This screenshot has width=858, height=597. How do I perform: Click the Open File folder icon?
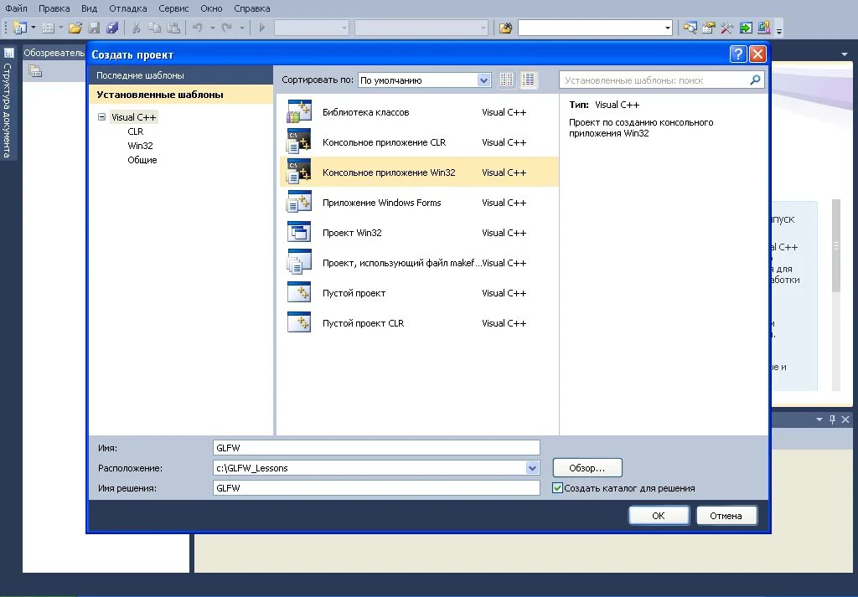click(75, 28)
